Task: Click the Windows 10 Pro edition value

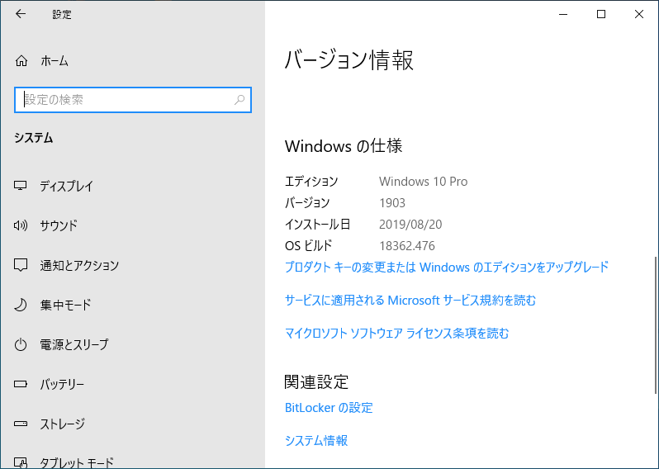Action: (x=423, y=181)
